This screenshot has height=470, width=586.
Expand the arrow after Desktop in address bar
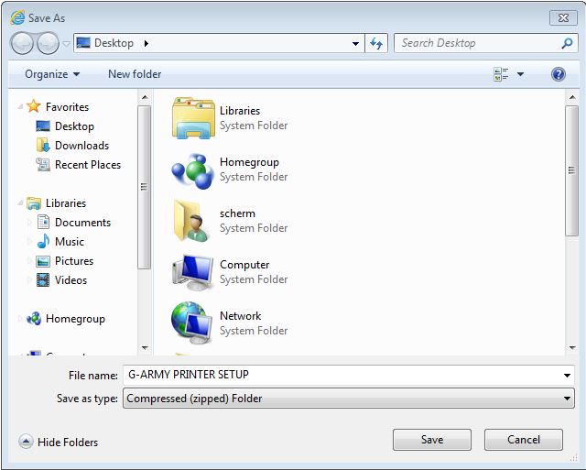click(146, 43)
